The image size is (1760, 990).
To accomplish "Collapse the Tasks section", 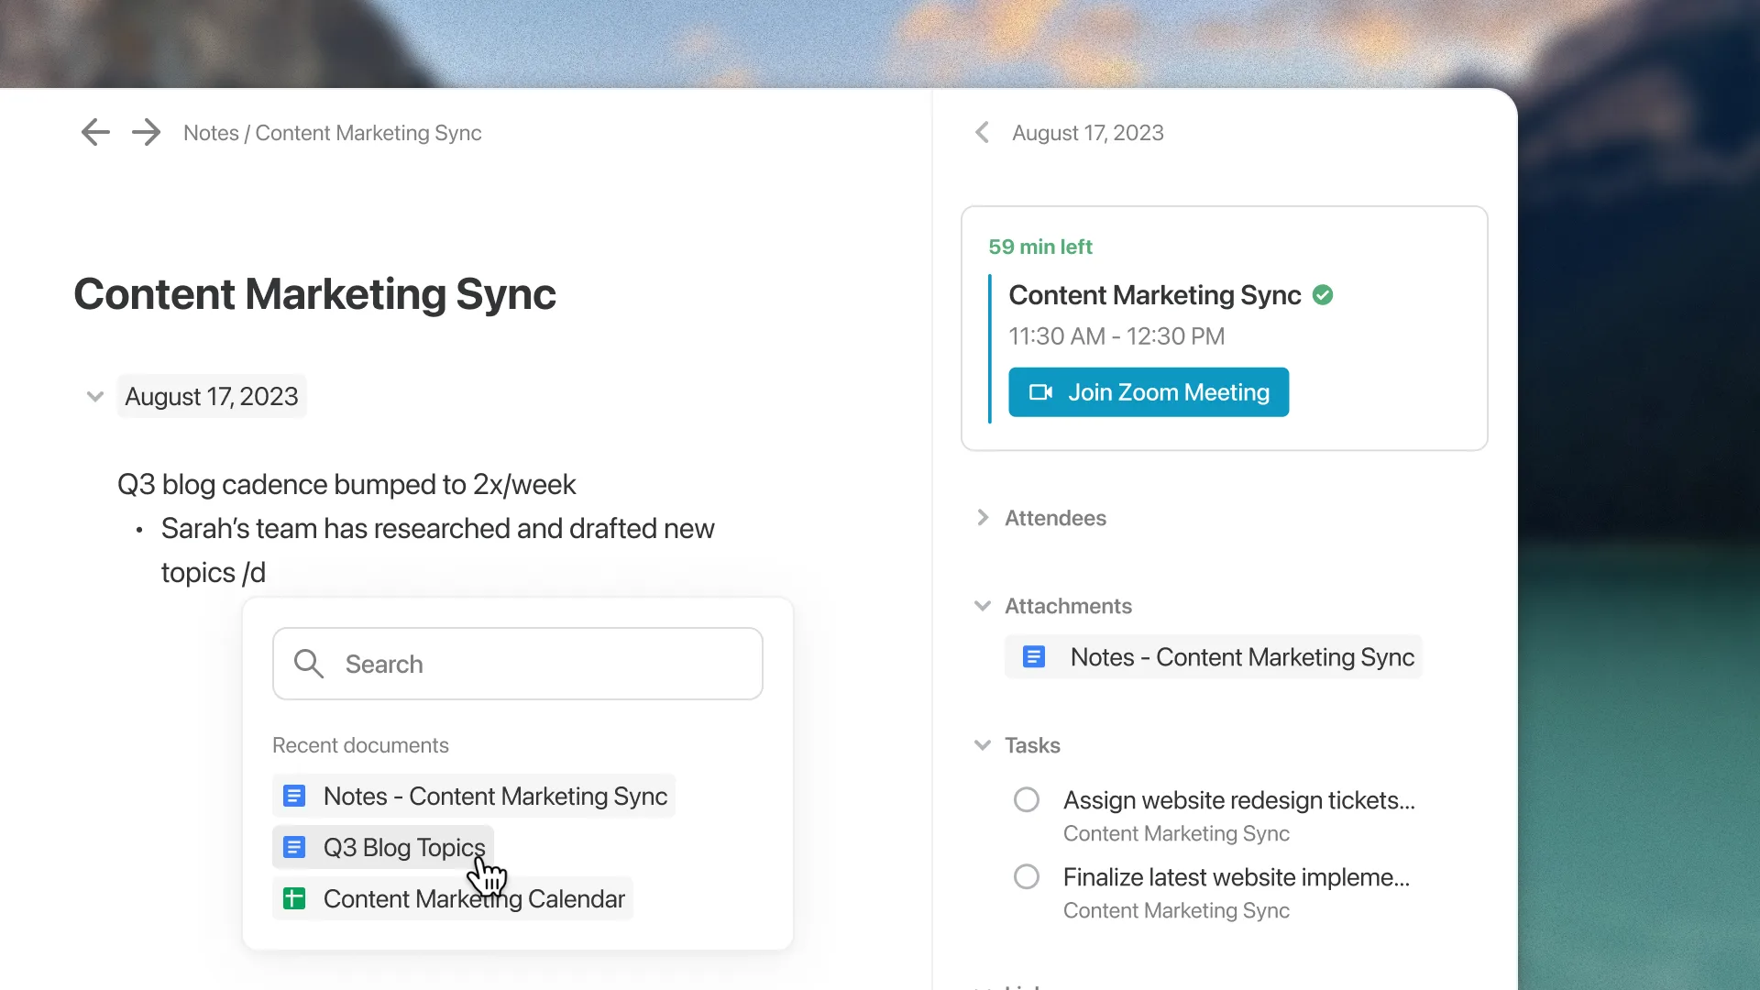I will [x=983, y=745].
